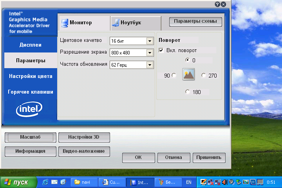Switch to the Ноутбук tab
Image resolution: width=282 pixels, height=188 pixels.
click(x=135, y=23)
